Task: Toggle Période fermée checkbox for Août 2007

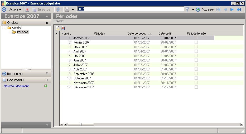Action: pos(196,69)
